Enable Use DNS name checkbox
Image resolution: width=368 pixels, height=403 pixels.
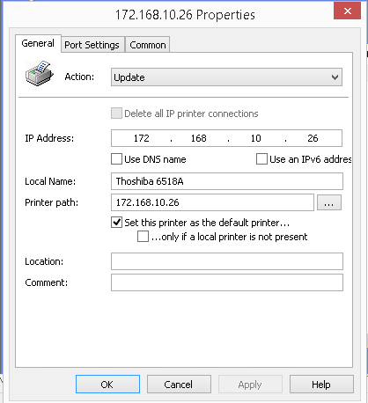coord(116,159)
